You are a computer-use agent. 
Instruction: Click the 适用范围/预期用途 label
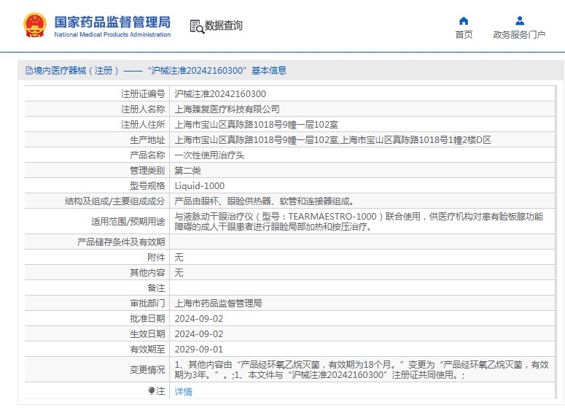pyautogui.click(x=128, y=222)
